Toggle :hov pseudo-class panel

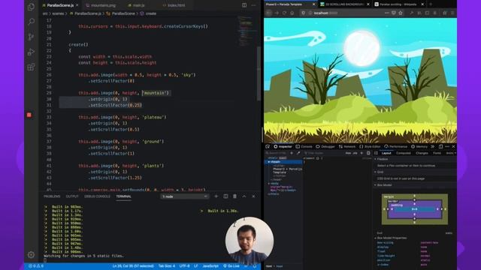[x=348, y=153]
